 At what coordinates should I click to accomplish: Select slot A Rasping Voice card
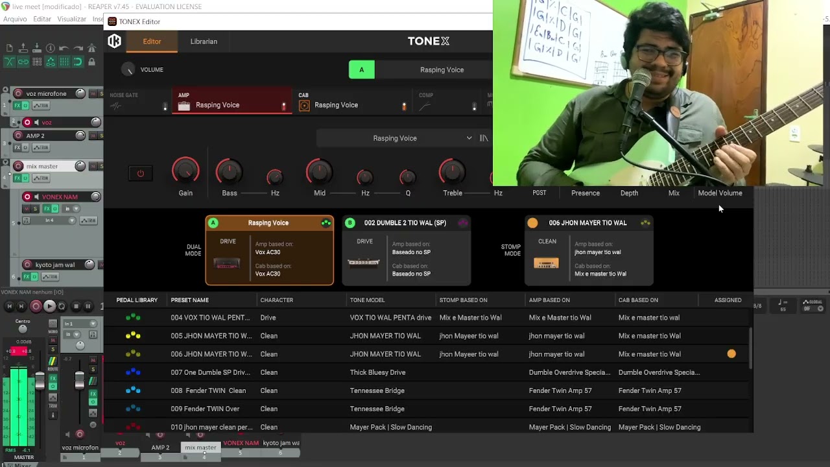tap(269, 250)
